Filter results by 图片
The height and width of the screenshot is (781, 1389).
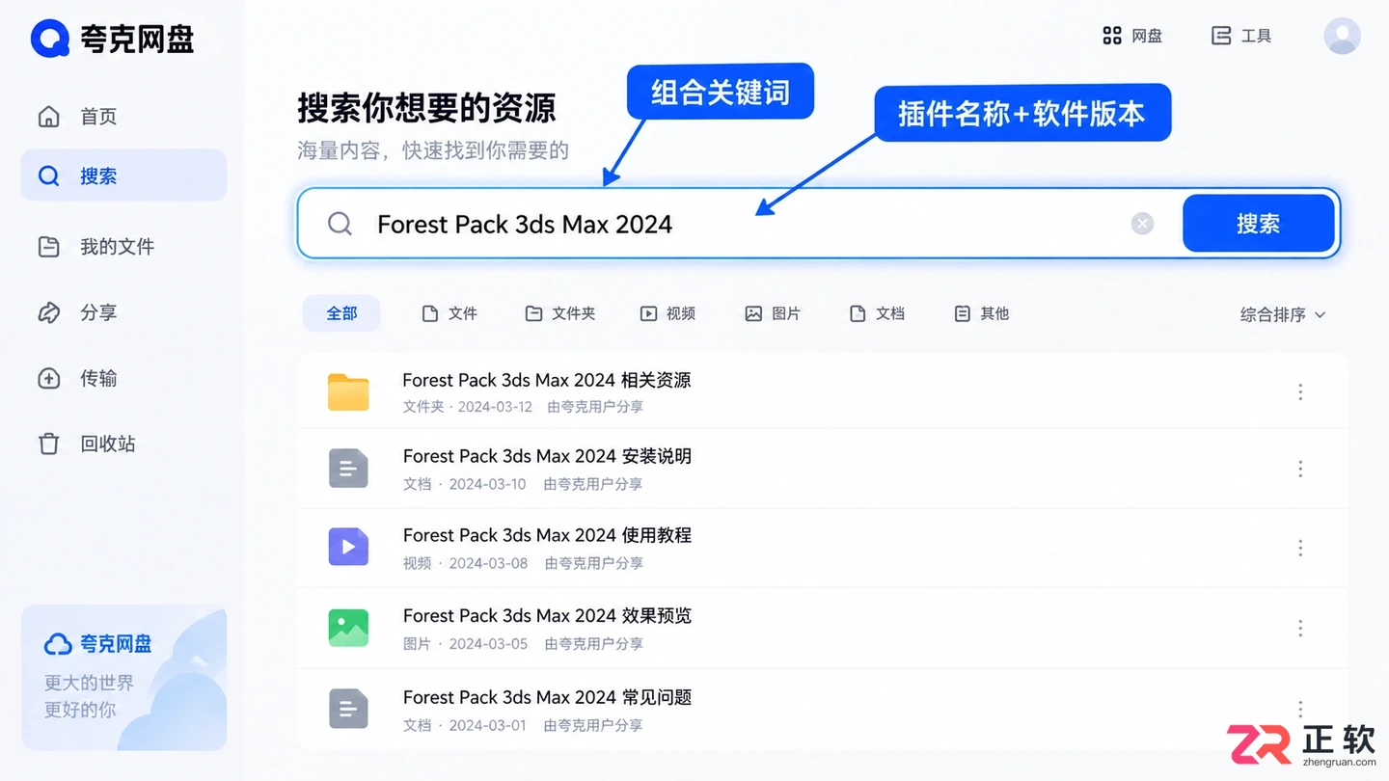coord(773,313)
